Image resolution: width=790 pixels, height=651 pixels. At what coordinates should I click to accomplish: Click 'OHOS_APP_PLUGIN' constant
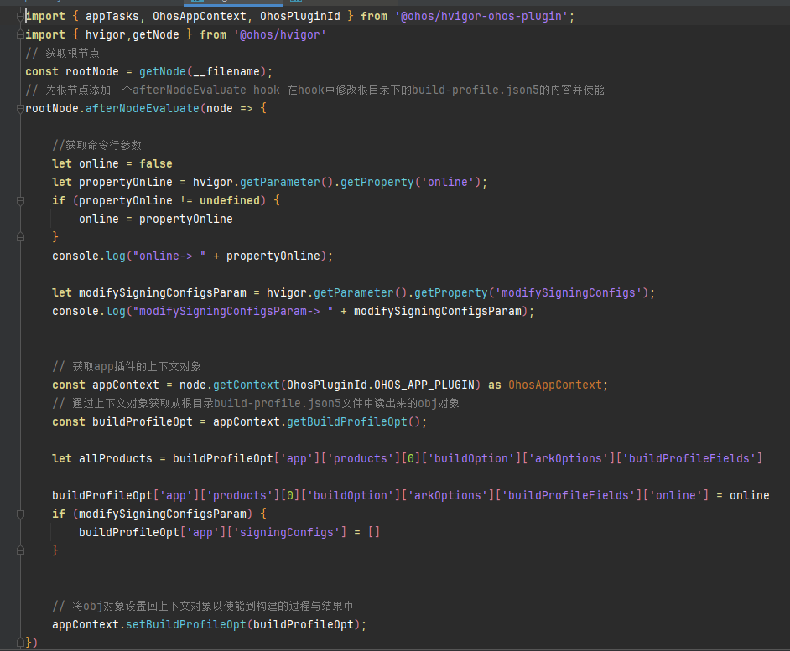424,385
